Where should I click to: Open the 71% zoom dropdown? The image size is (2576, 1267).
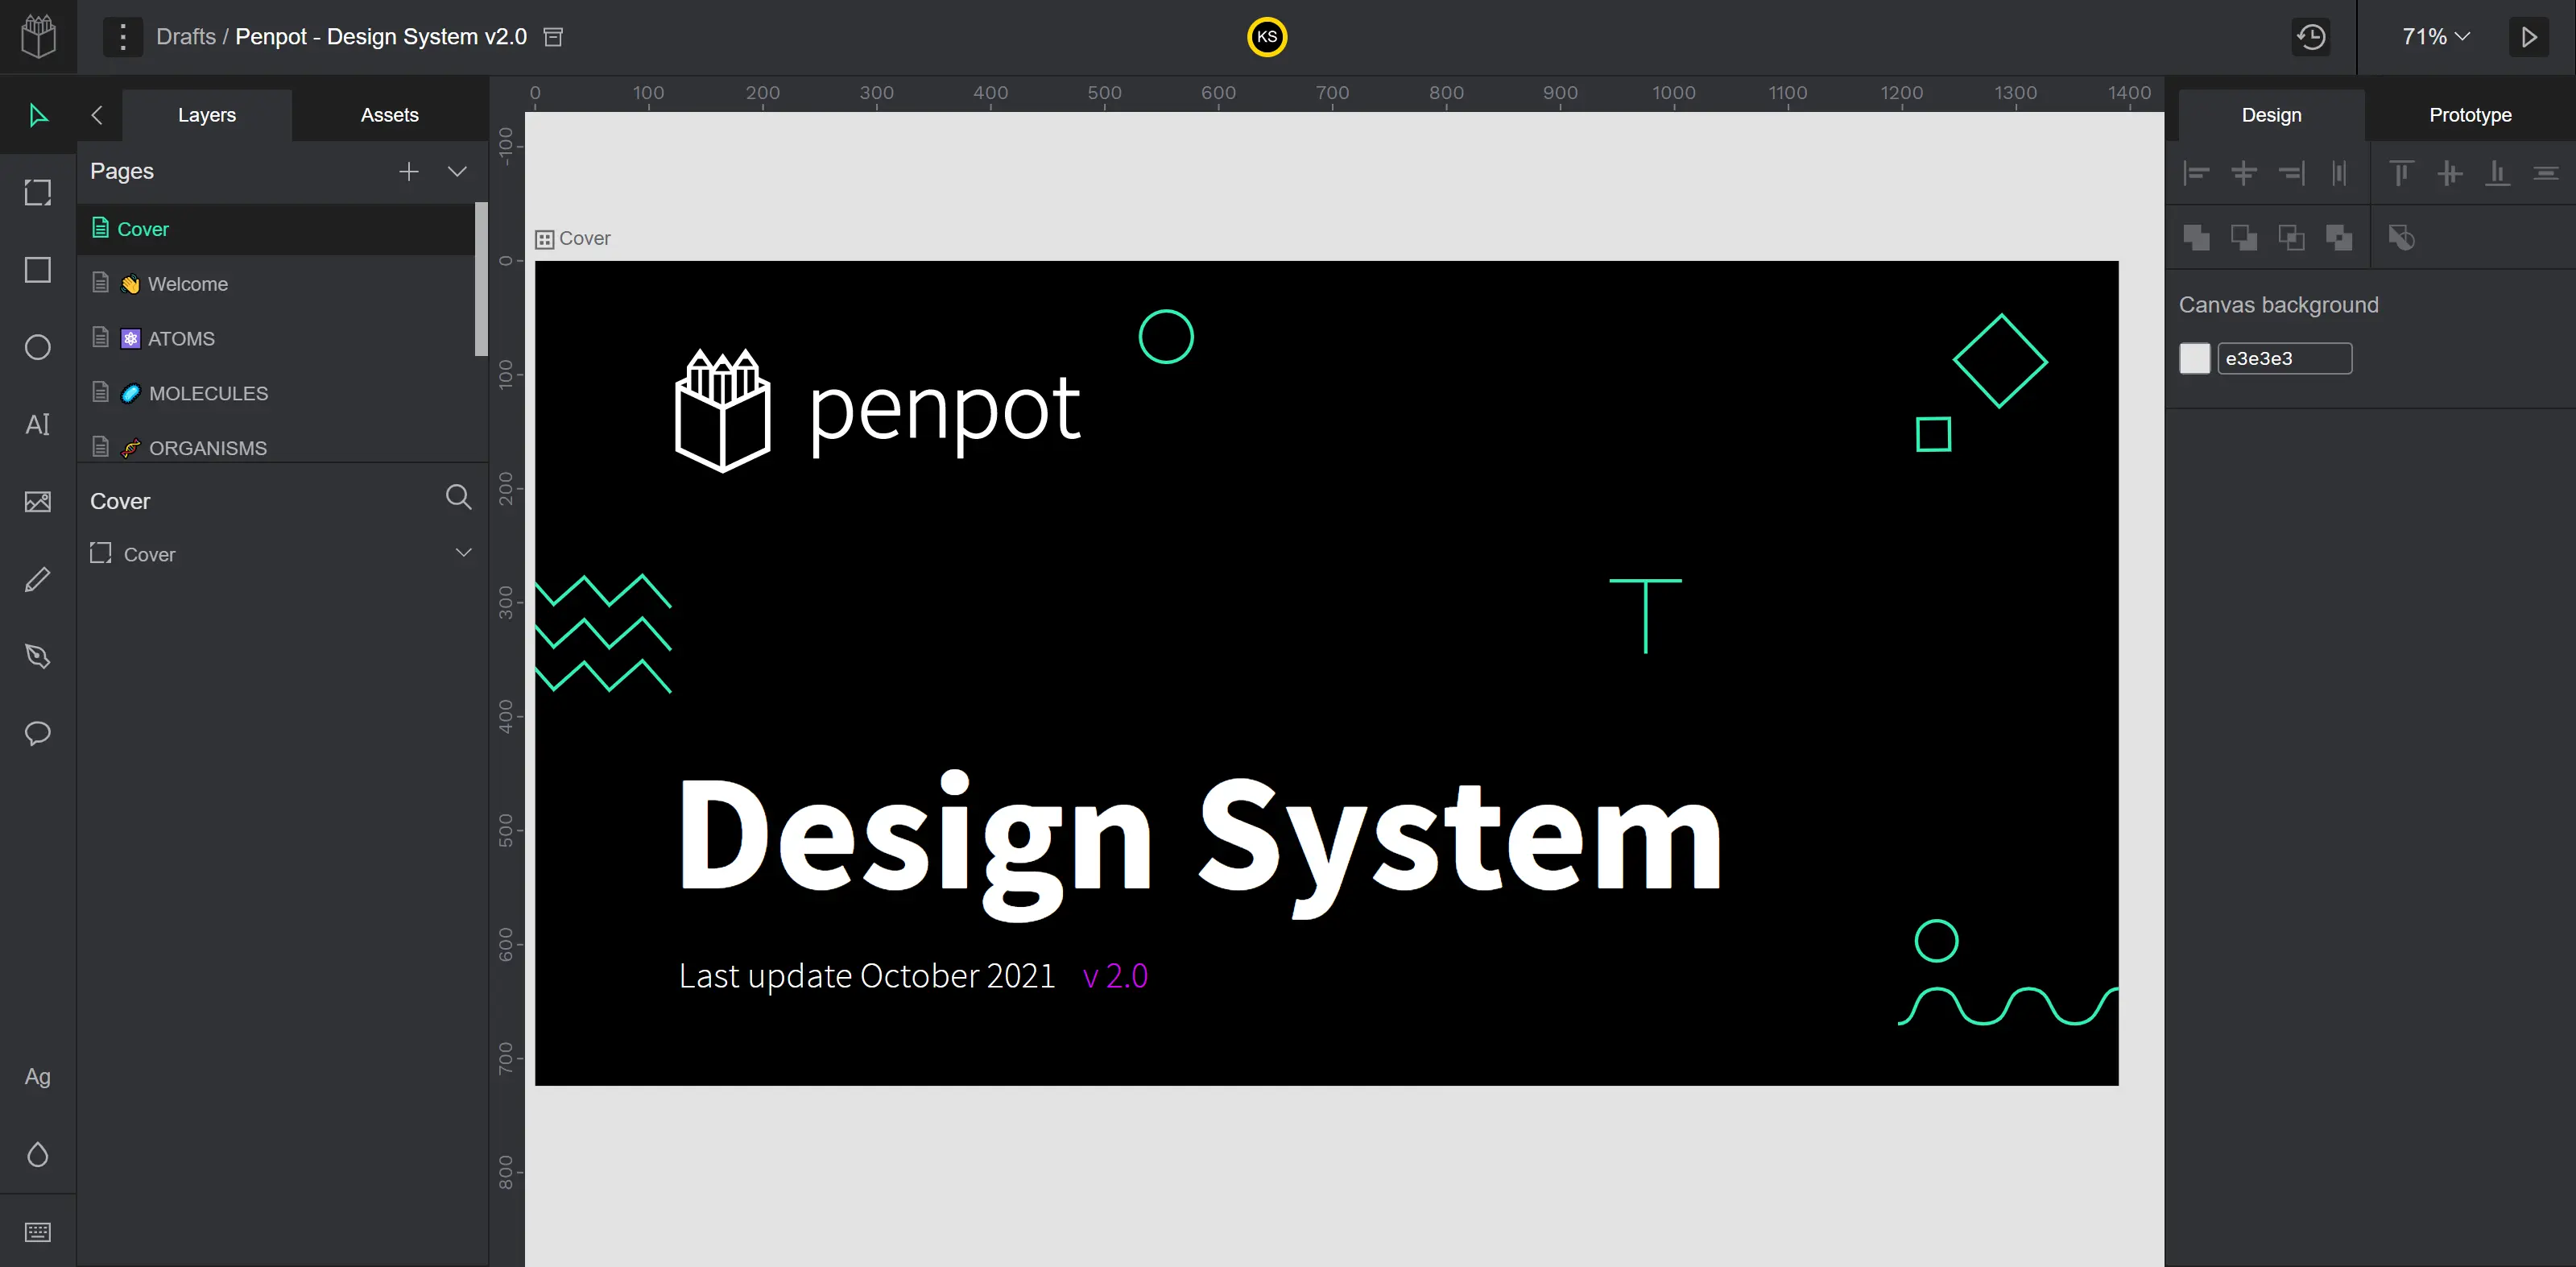(2435, 37)
